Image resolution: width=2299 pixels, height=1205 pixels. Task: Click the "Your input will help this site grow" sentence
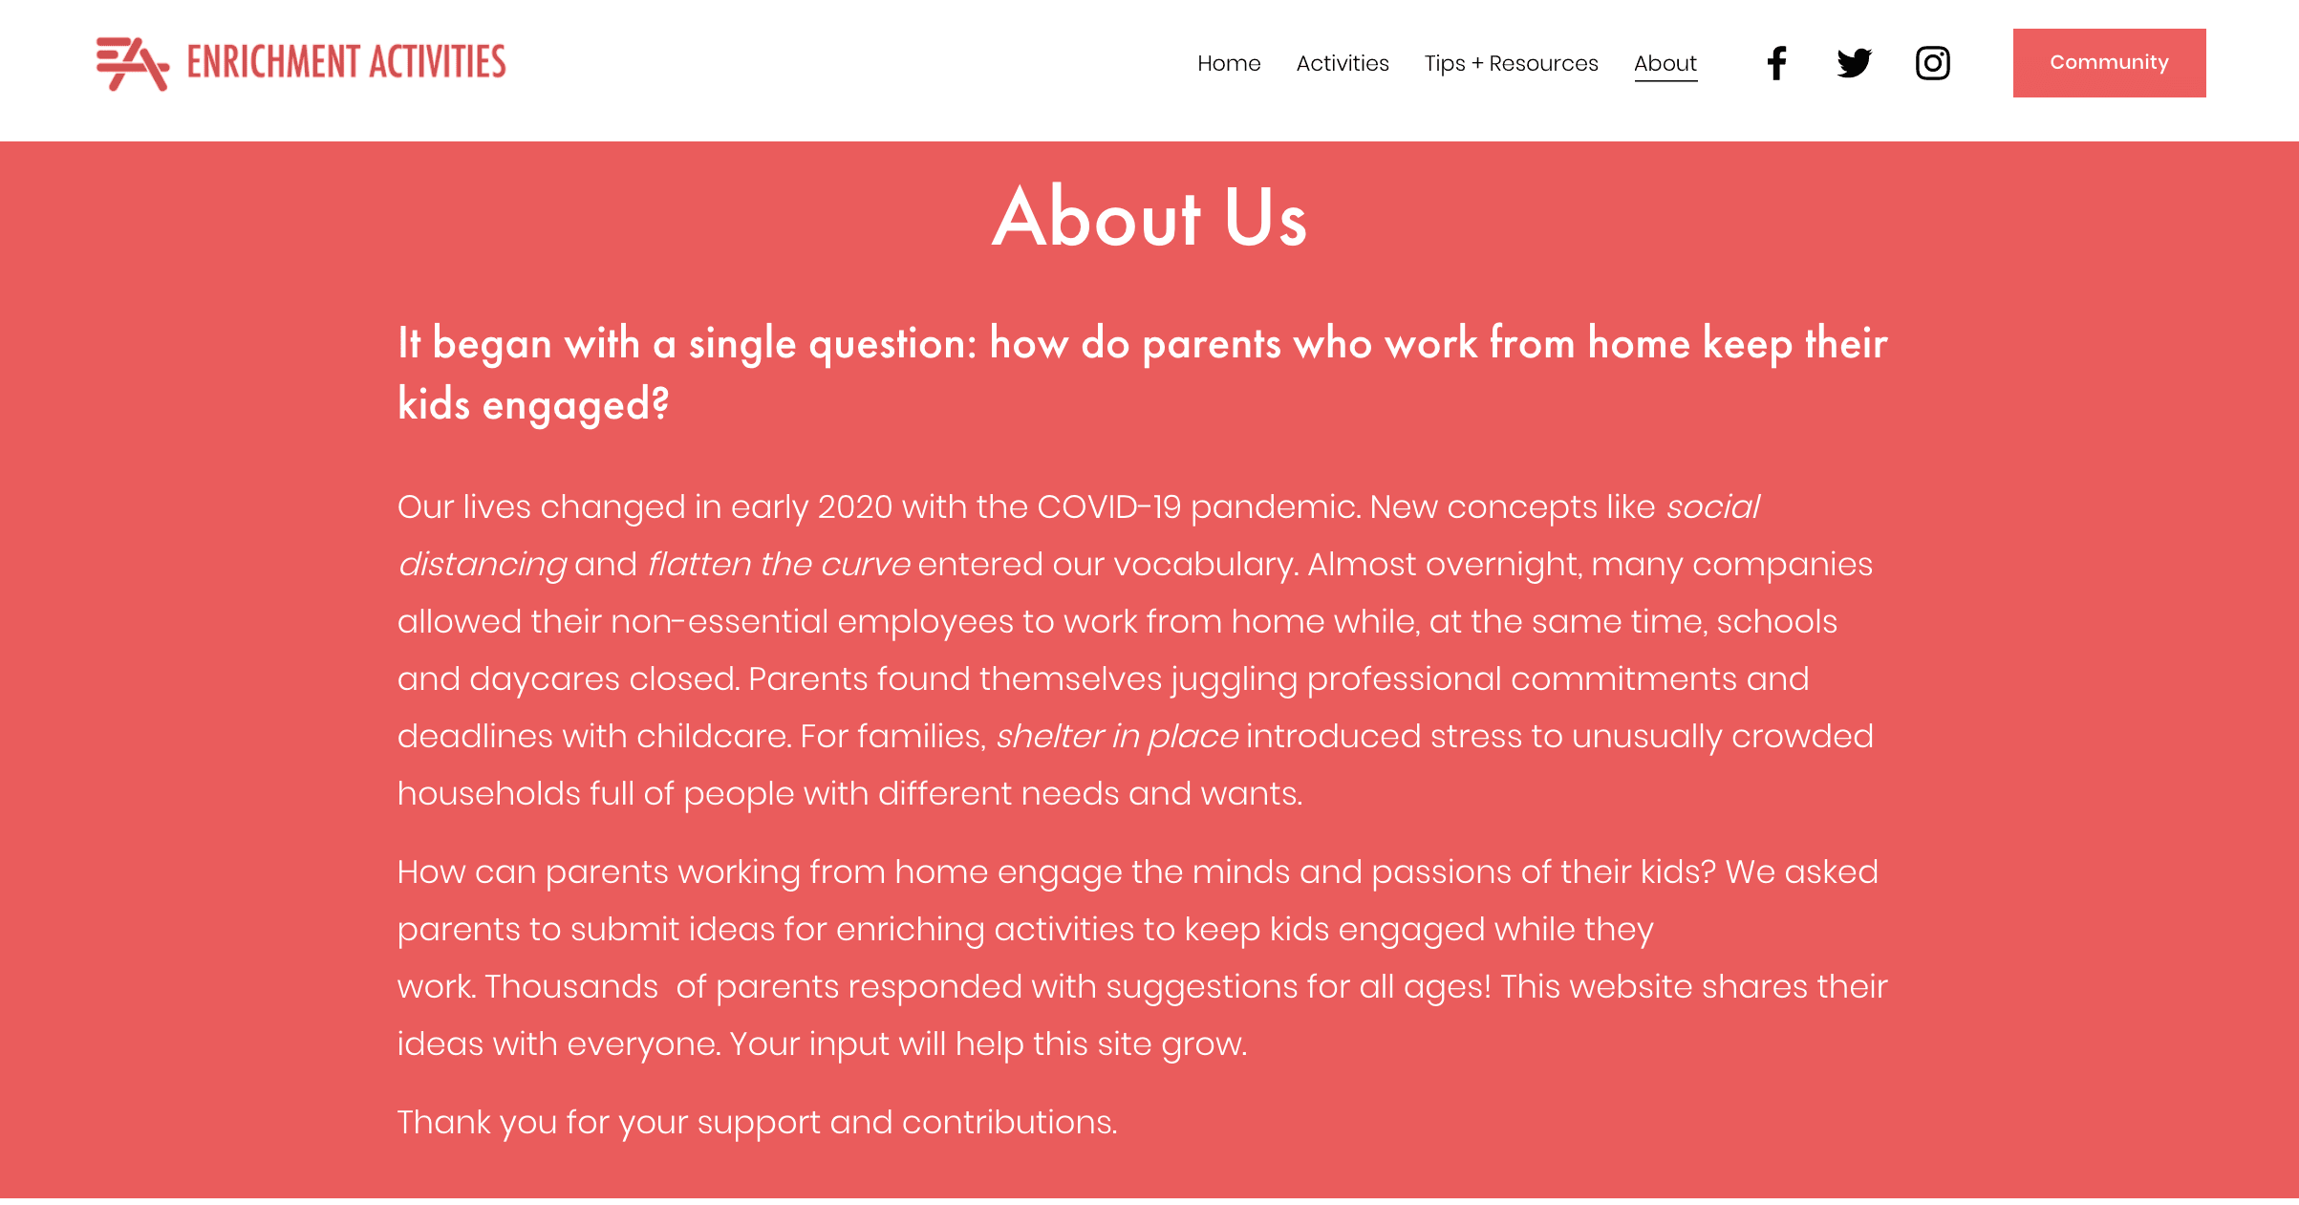[988, 1044]
